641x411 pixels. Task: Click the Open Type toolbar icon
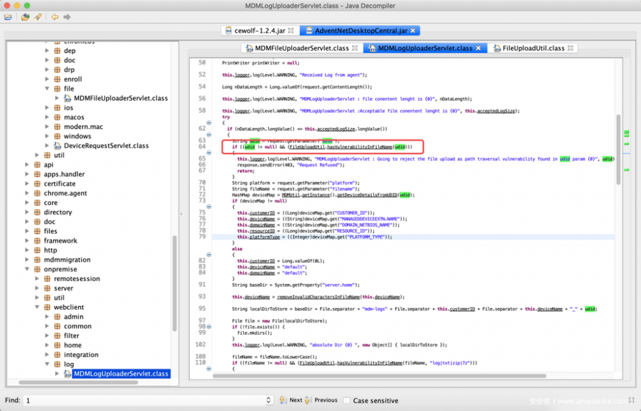tap(25, 17)
